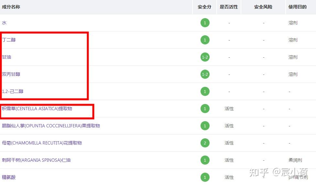Click the green safety score badge for 水

(x=205, y=23)
